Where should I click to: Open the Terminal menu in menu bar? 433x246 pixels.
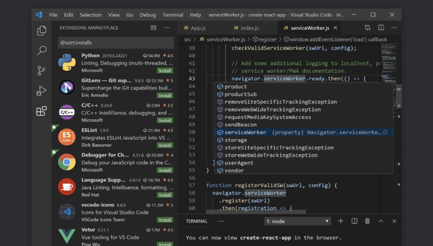[x=173, y=15]
